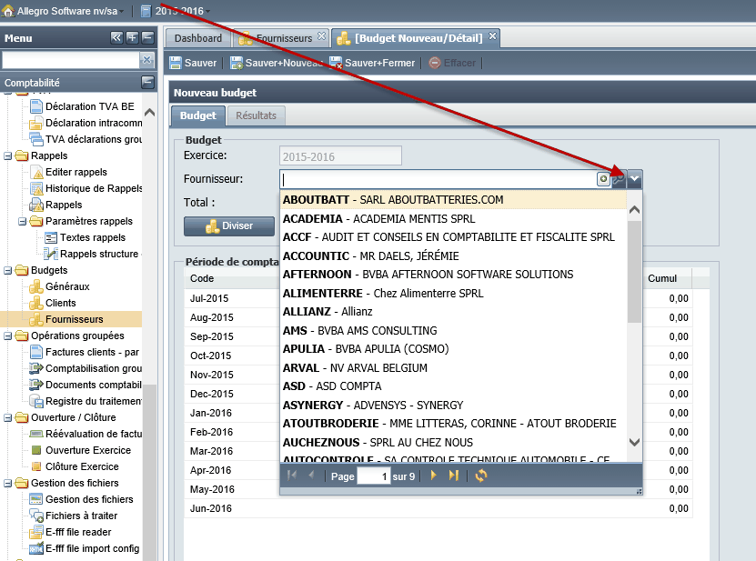Screen dimensions: 756x561
Task: Select AMS - BVBA AMS CONSULTING
Action: click(453, 331)
